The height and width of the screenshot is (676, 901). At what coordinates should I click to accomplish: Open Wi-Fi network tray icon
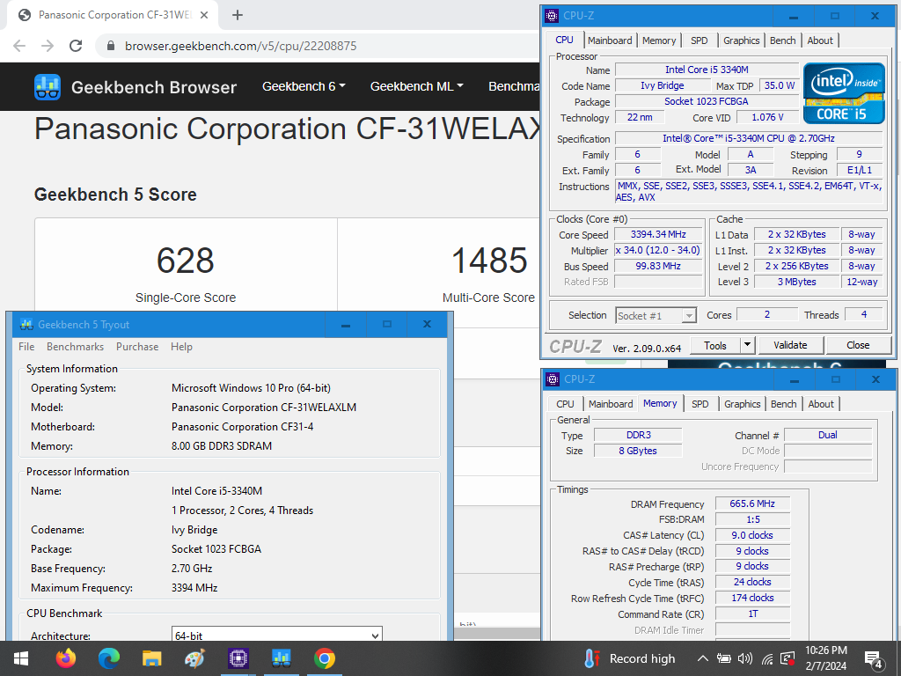tap(767, 658)
